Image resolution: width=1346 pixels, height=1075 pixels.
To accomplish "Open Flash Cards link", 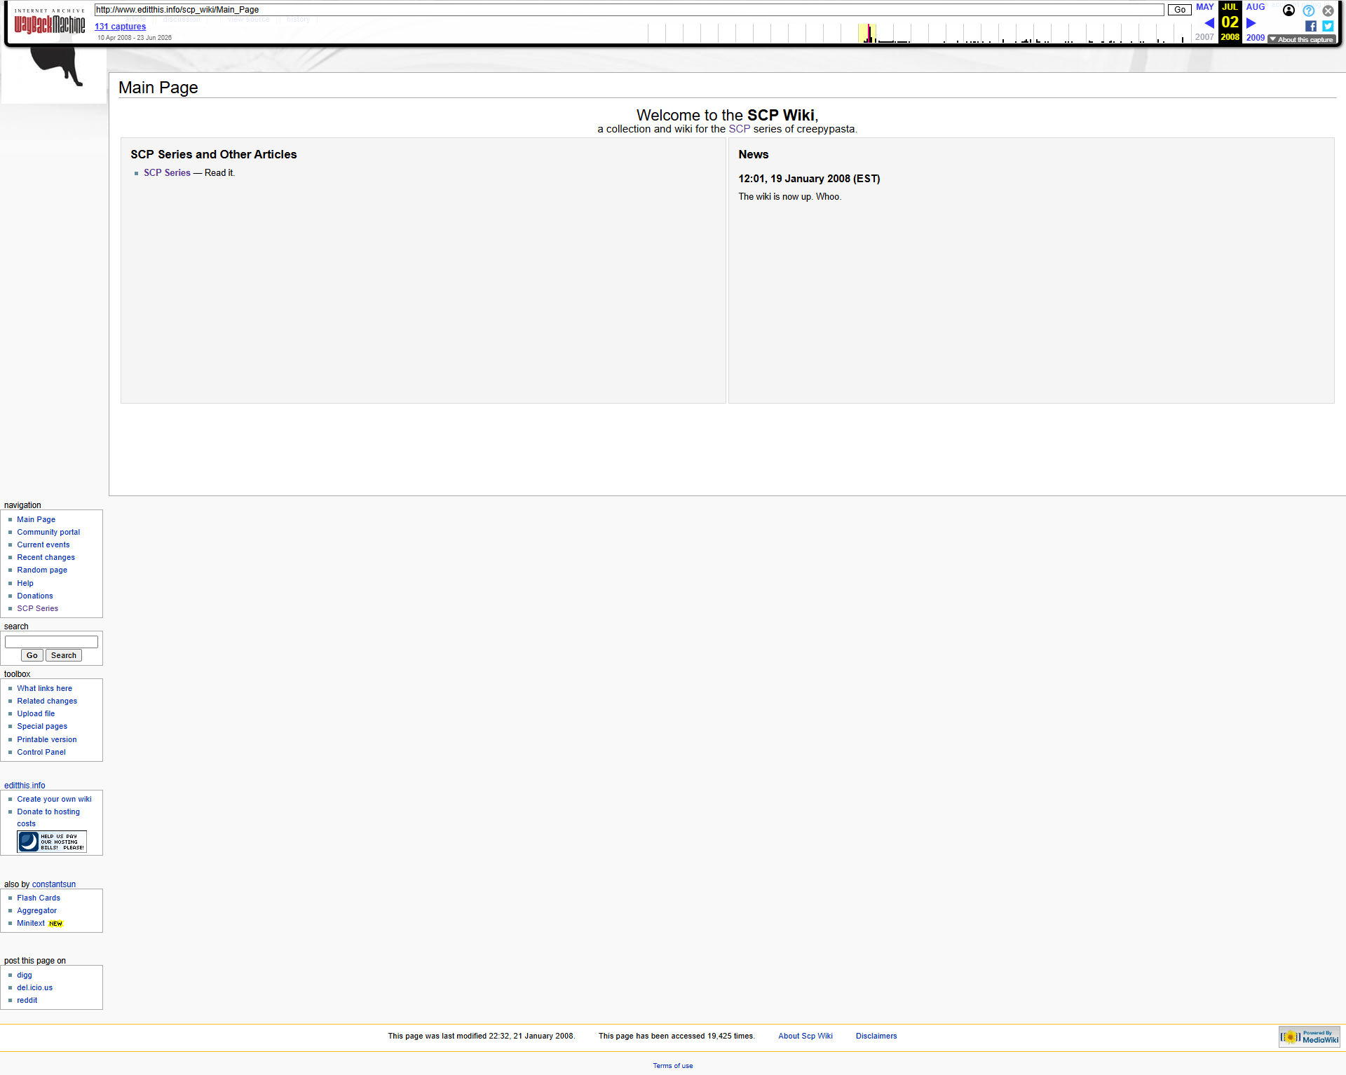I will (39, 898).
